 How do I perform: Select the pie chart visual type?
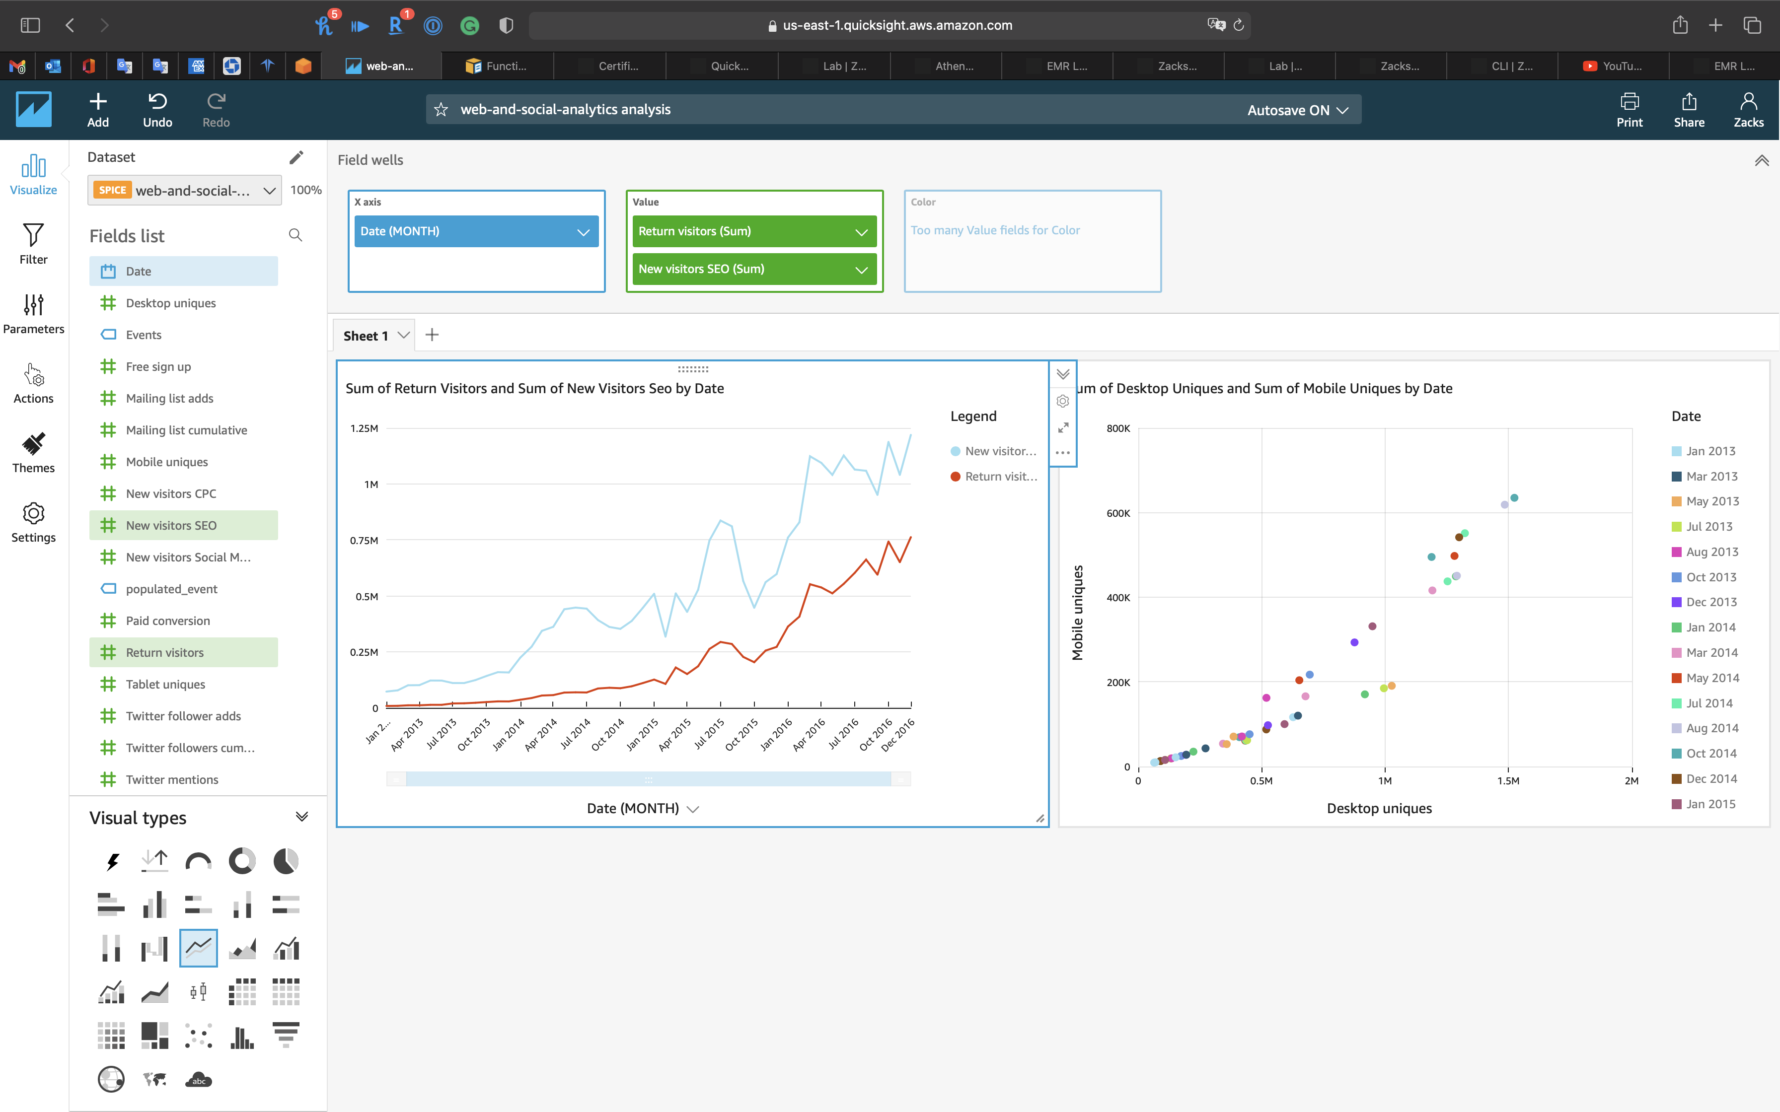click(x=286, y=860)
